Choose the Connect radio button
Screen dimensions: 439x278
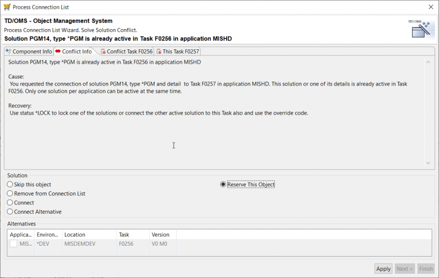click(x=10, y=202)
